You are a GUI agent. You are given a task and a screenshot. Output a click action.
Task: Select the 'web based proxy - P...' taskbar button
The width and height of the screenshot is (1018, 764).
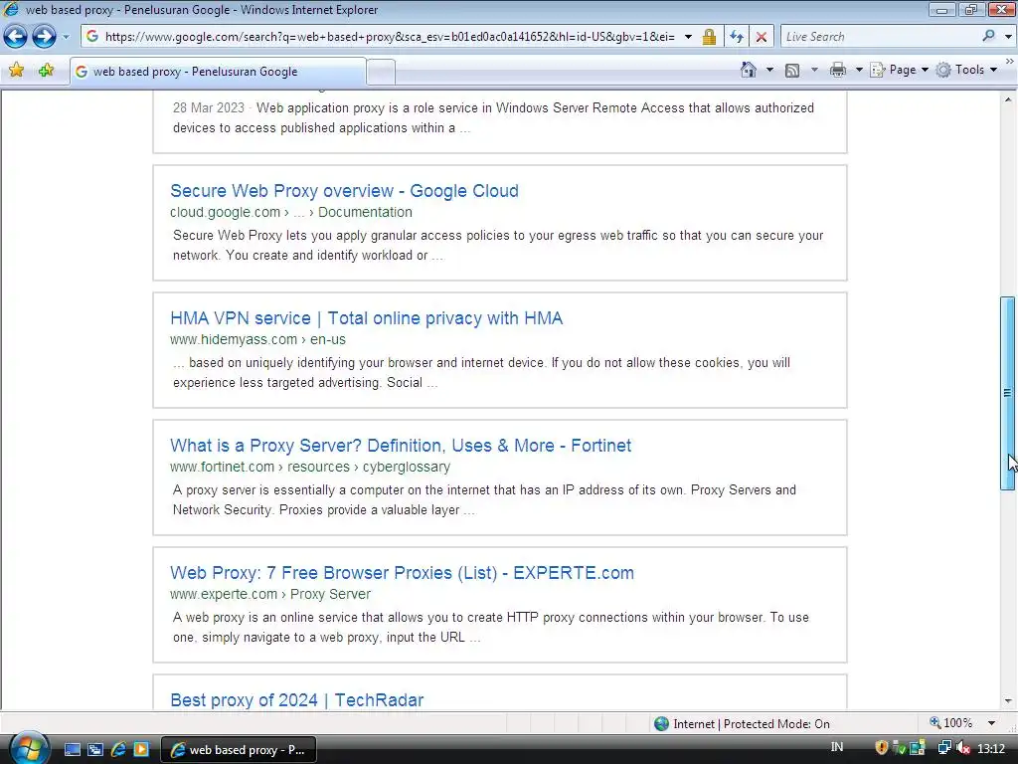tap(239, 750)
